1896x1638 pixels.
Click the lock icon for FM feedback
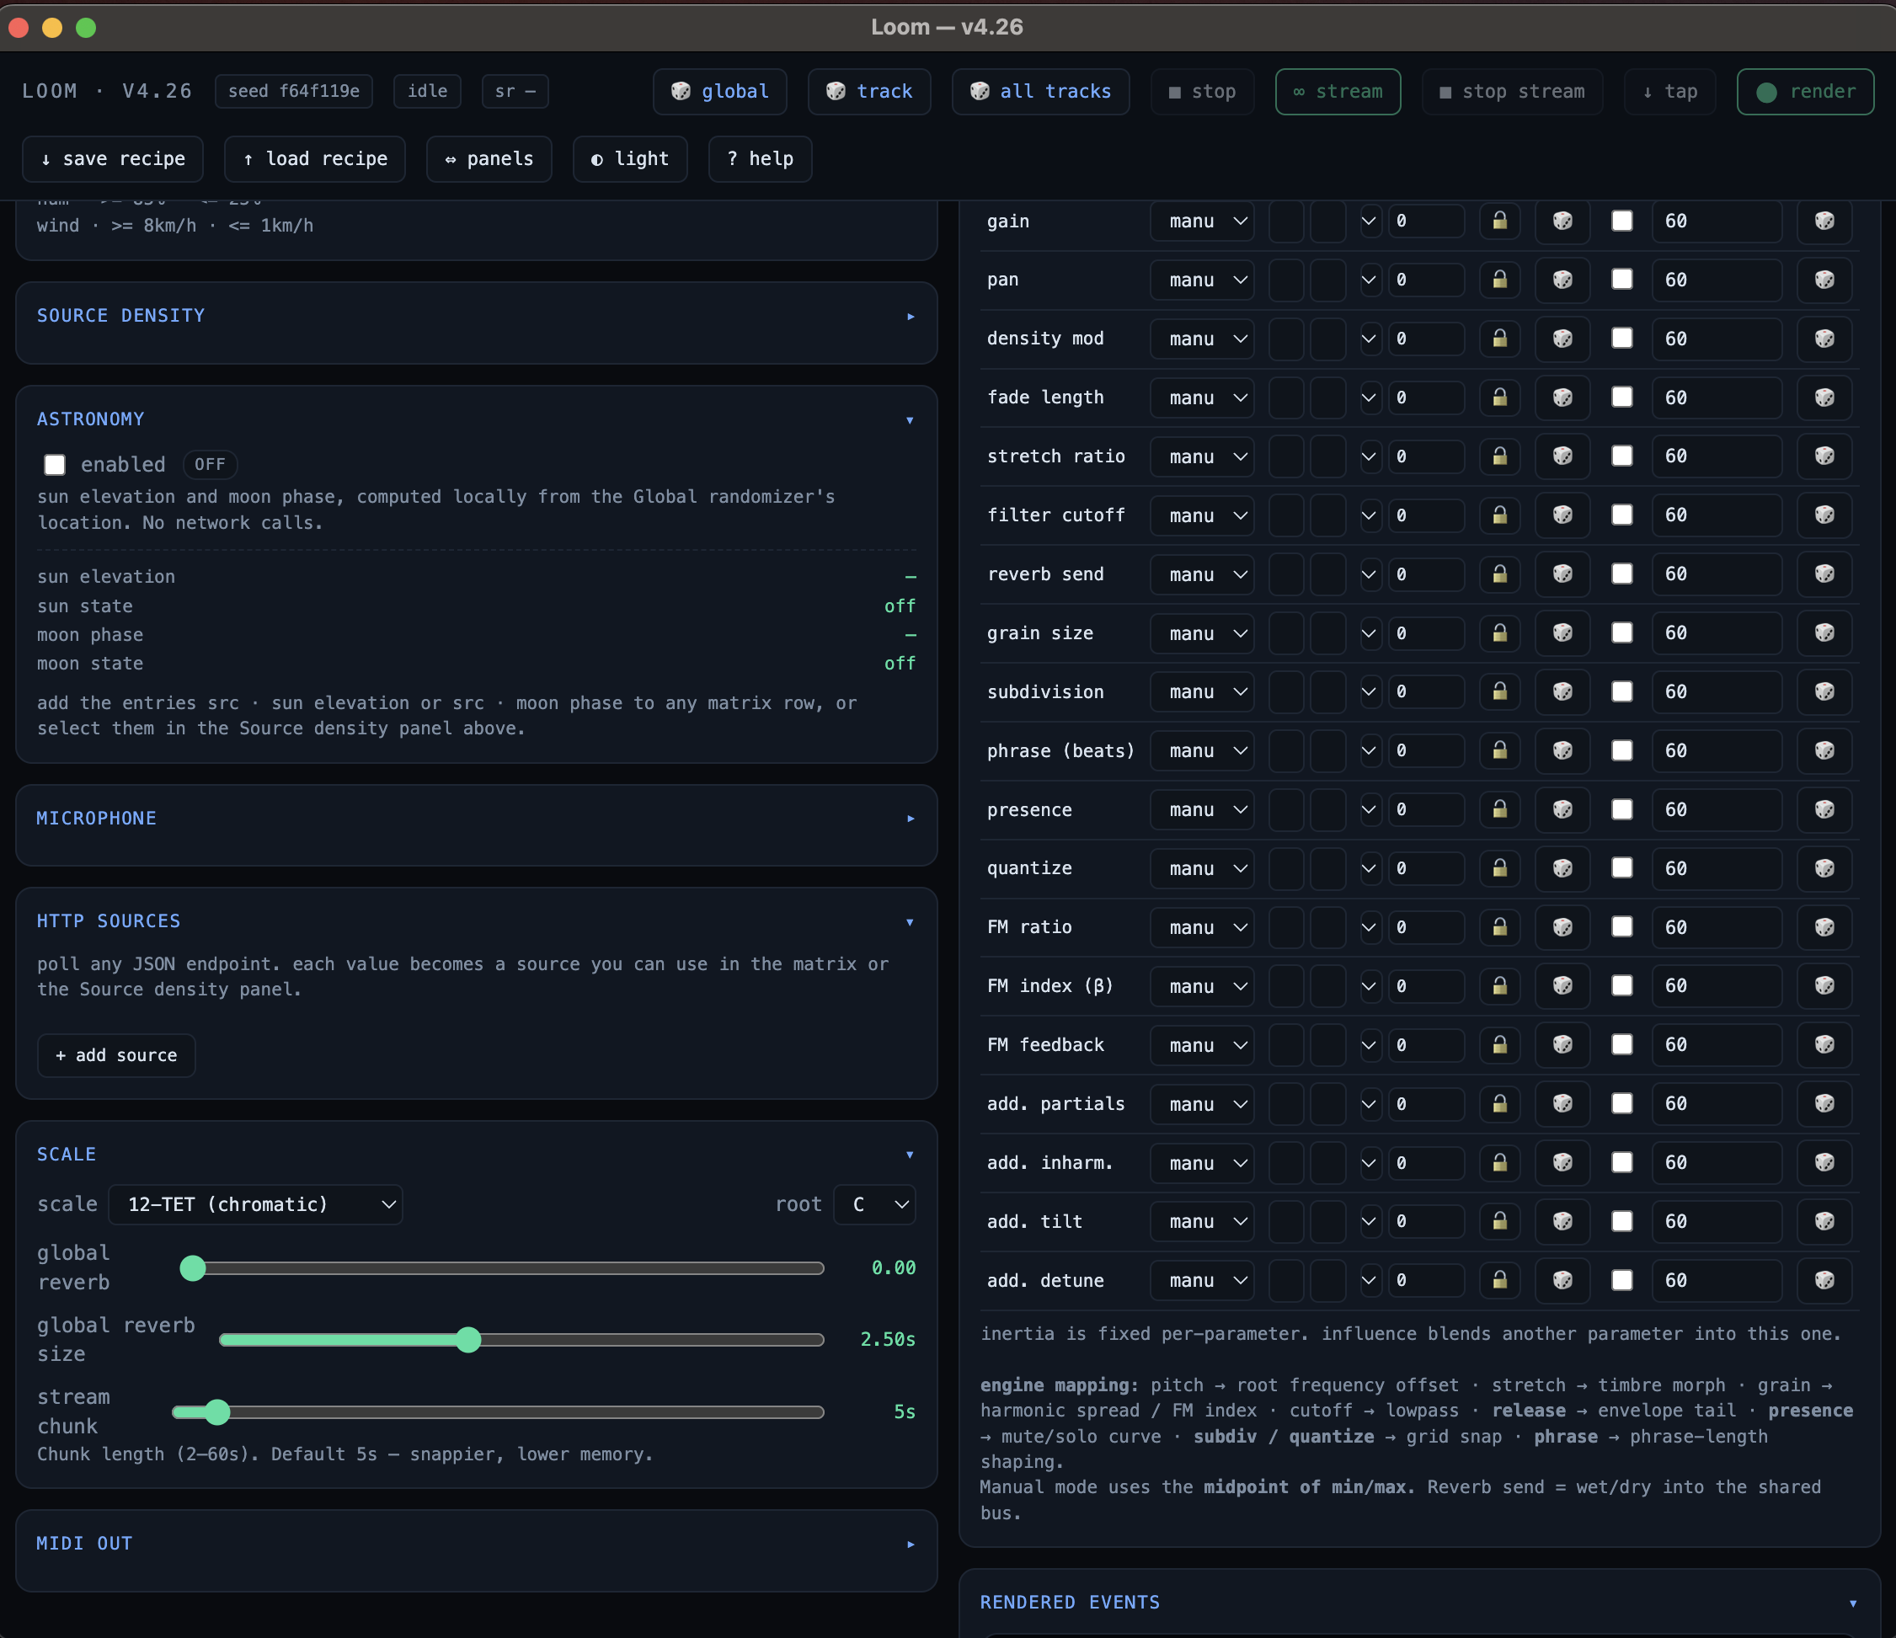pos(1500,1045)
